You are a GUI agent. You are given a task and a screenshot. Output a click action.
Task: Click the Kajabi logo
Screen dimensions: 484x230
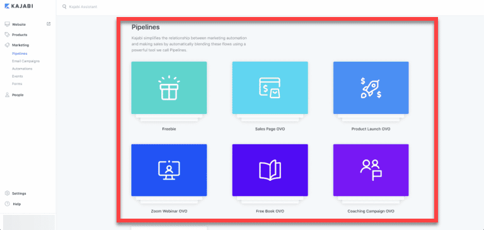point(18,6)
